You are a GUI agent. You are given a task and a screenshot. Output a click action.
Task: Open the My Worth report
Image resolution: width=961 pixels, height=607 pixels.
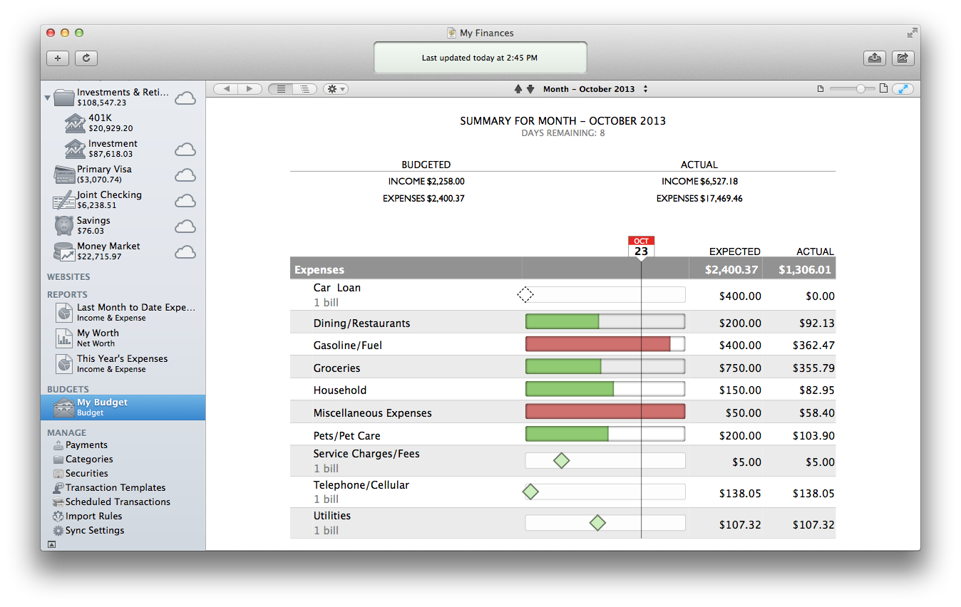coord(98,333)
